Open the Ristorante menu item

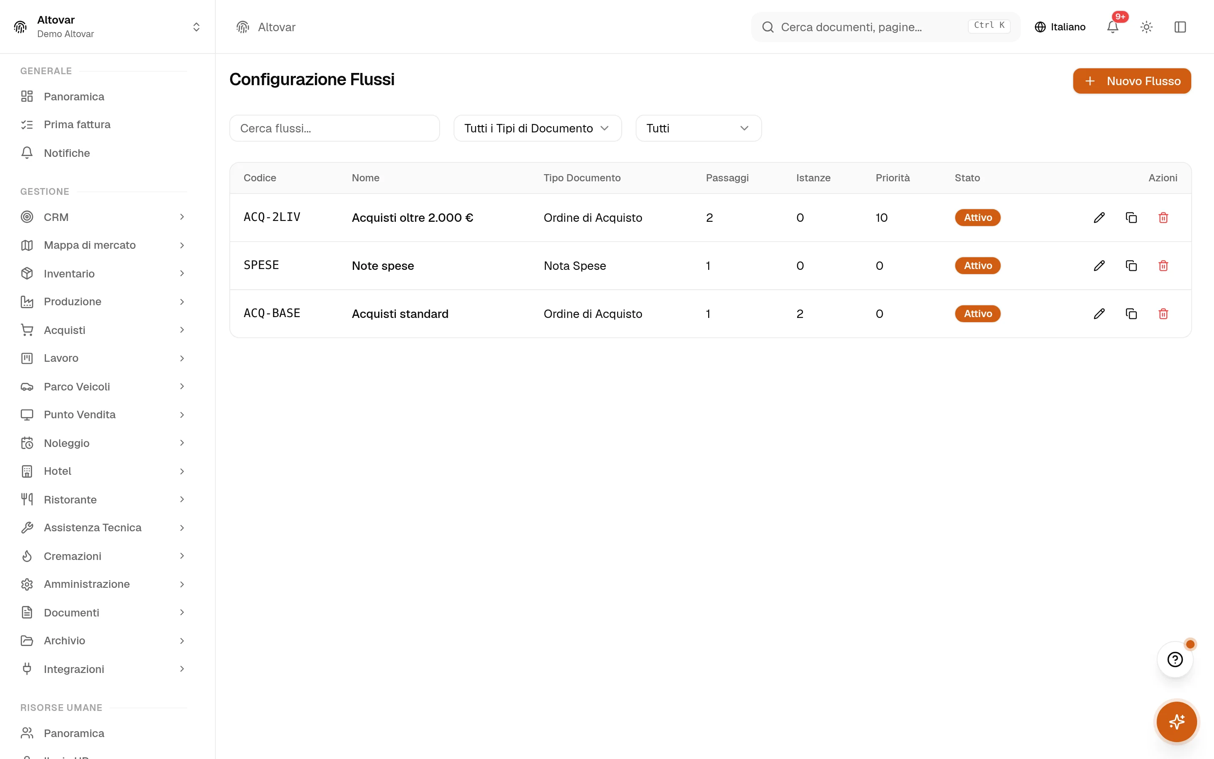[x=103, y=500]
